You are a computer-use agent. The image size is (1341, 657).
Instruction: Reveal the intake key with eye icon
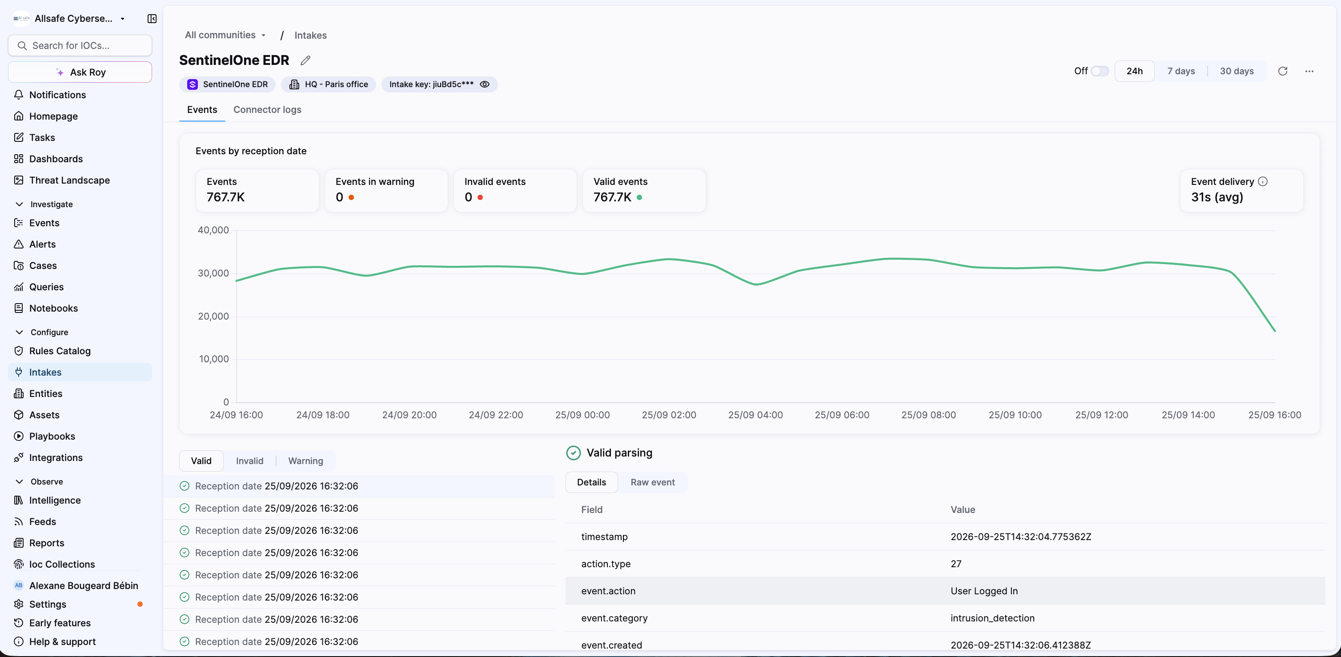tap(485, 84)
